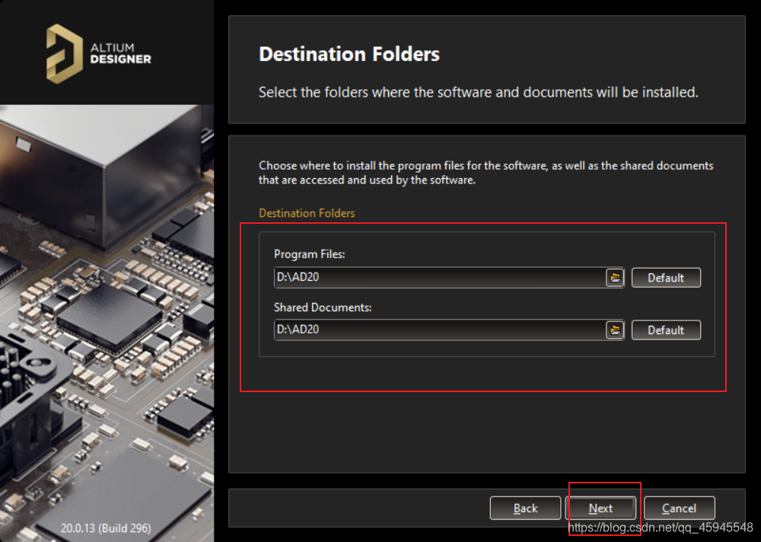Focus the Program Files path field
Screen dimensions: 761x542
(x=439, y=278)
